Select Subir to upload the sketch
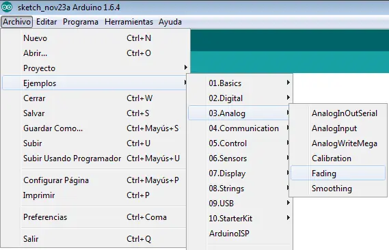The height and width of the screenshot is (250, 389). 94,143
